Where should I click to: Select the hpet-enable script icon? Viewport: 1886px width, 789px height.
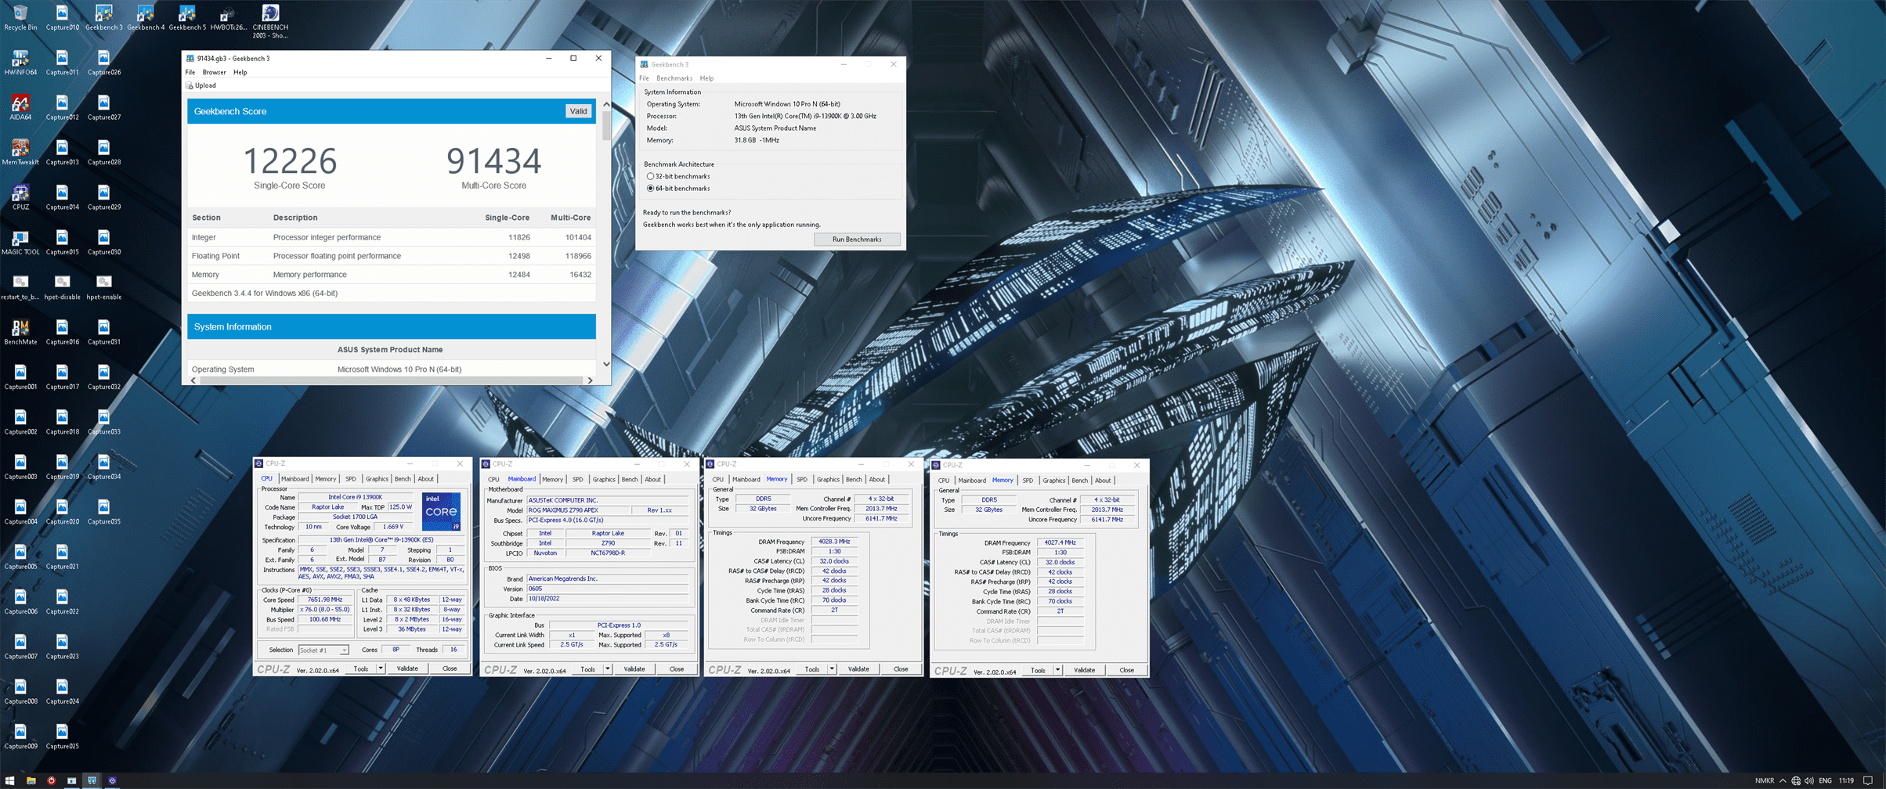click(x=103, y=287)
